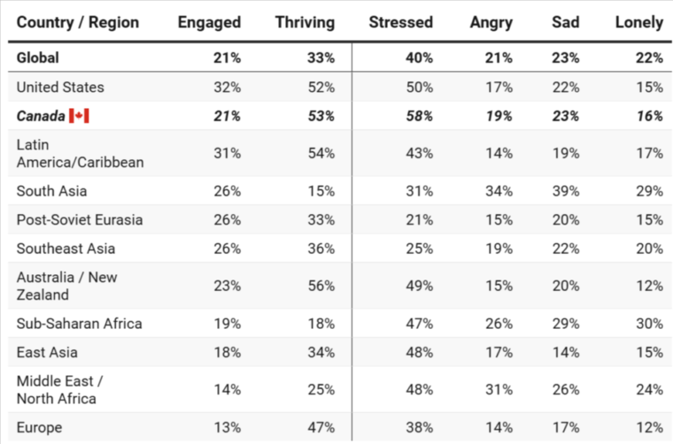Click the Country / Region column header
Viewport: 673px width, 444px height.
78,22
